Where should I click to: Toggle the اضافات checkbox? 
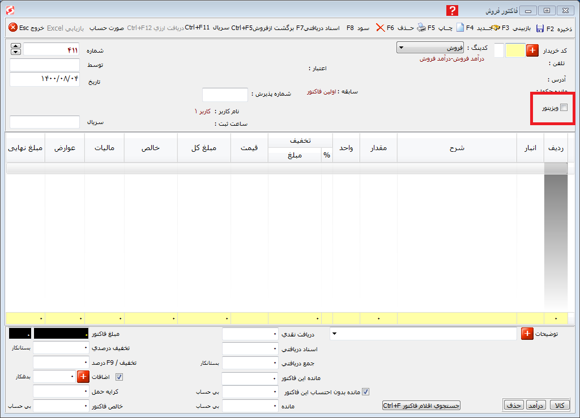[119, 377]
